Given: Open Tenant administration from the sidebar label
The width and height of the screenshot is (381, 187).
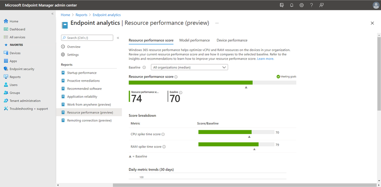Looking at the screenshot, I should 25,101.
